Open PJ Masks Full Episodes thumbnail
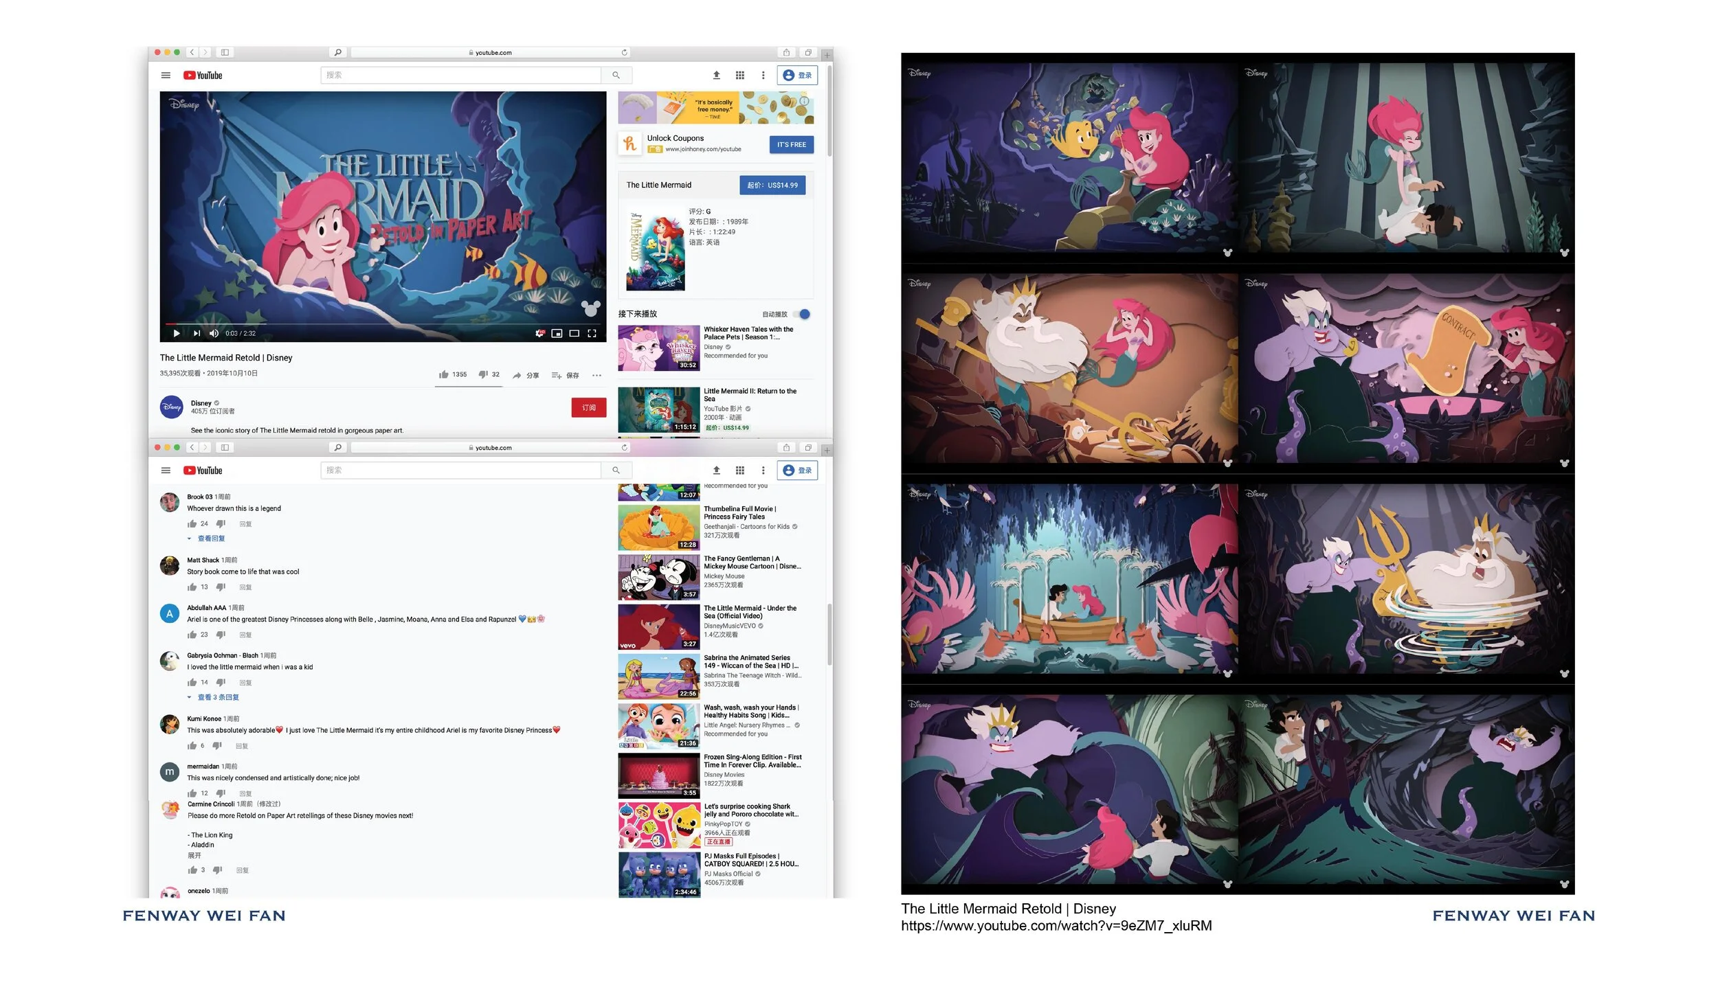The image size is (1718, 998). tap(658, 875)
